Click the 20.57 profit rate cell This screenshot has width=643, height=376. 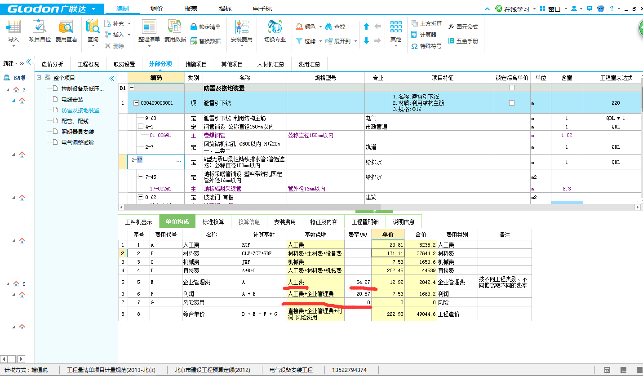tap(358, 293)
